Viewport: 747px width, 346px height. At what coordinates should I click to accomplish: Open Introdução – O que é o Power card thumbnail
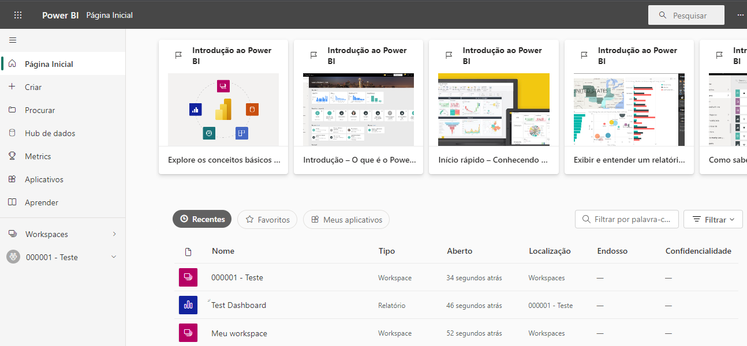coord(358,110)
